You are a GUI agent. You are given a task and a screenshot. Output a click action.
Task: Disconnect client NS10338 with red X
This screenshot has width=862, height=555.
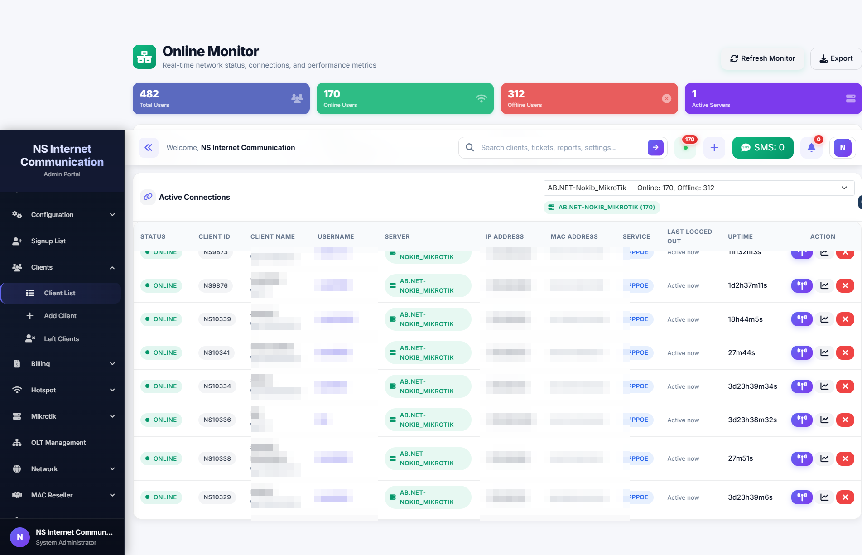coord(845,458)
